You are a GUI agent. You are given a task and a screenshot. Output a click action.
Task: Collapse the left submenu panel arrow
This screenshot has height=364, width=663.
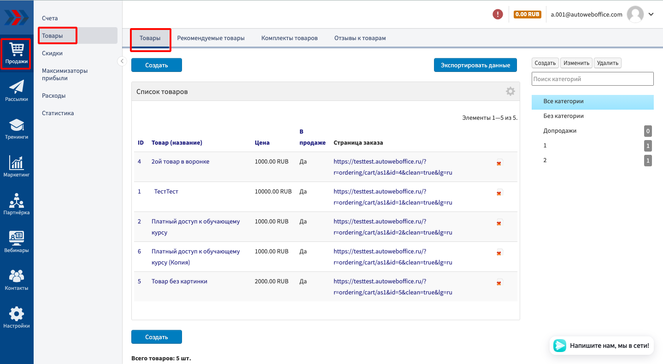122,61
